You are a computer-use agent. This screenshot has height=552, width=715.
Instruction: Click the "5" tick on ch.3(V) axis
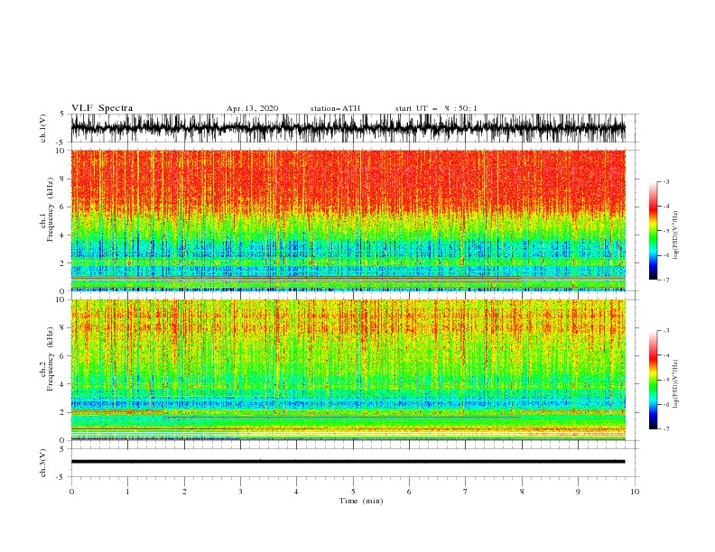coord(62,448)
